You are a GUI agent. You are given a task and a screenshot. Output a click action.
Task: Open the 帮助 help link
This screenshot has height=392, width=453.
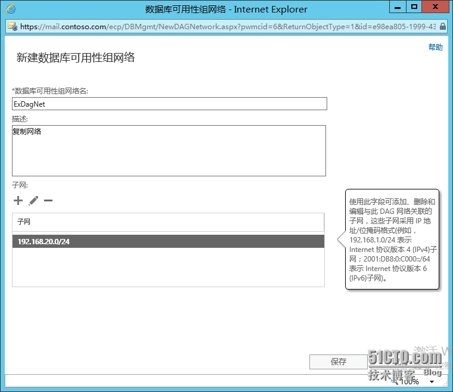pos(435,48)
